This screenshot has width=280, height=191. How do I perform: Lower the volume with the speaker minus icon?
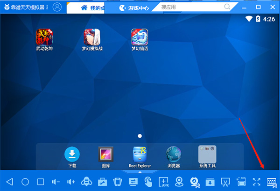coord(56,182)
